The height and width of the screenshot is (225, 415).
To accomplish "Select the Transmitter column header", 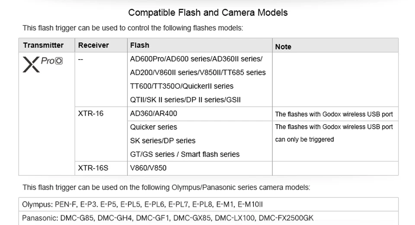I will point(43,45).
